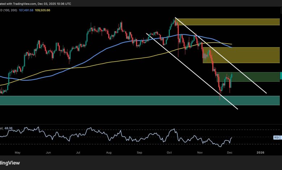Select the Aug marker on the time axis
Viewport: 282px width, 170px height.
coord(109,153)
